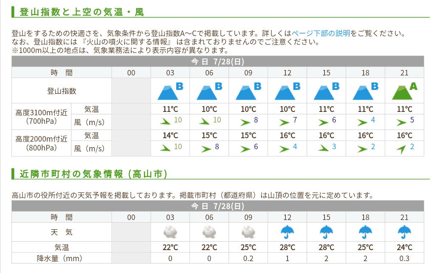Click the blue B-grade mountain icon at 12
The height and width of the screenshot is (273, 437).
pos(288,91)
